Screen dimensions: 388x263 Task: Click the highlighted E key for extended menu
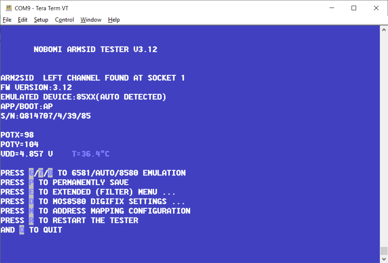click(x=31, y=192)
